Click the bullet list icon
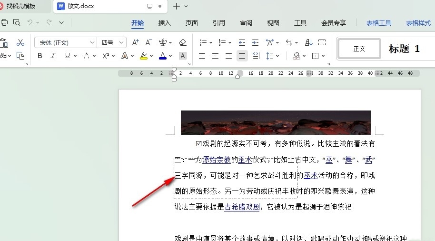Image resolution: width=435 pixels, height=241 pixels. click(x=203, y=42)
